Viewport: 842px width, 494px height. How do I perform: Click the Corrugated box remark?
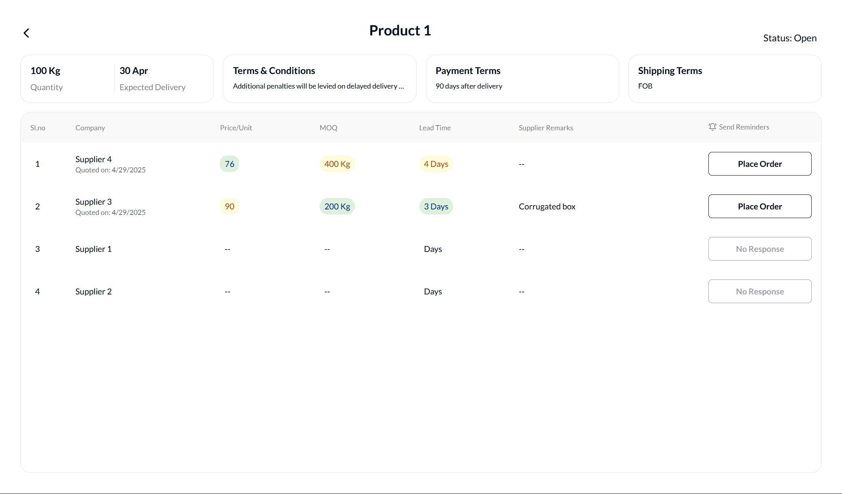[x=546, y=207]
